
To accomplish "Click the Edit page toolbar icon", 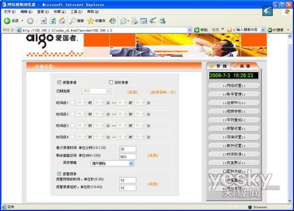I will tap(143, 21).
